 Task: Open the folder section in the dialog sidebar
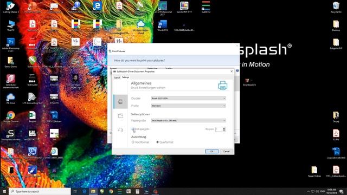point(120,115)
